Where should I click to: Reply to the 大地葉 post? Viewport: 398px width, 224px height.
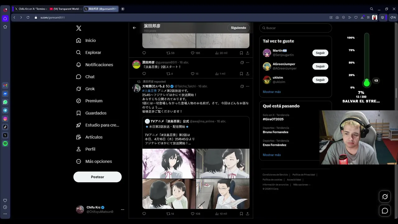tap(144, 214)
